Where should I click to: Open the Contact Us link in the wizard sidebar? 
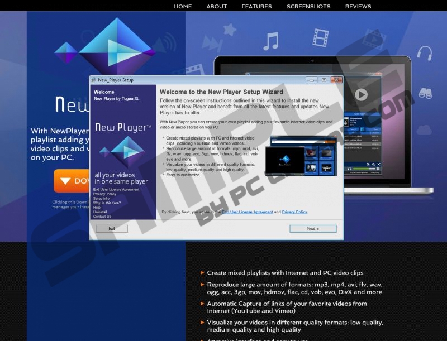pyautogui.click(x=102, y=217)
